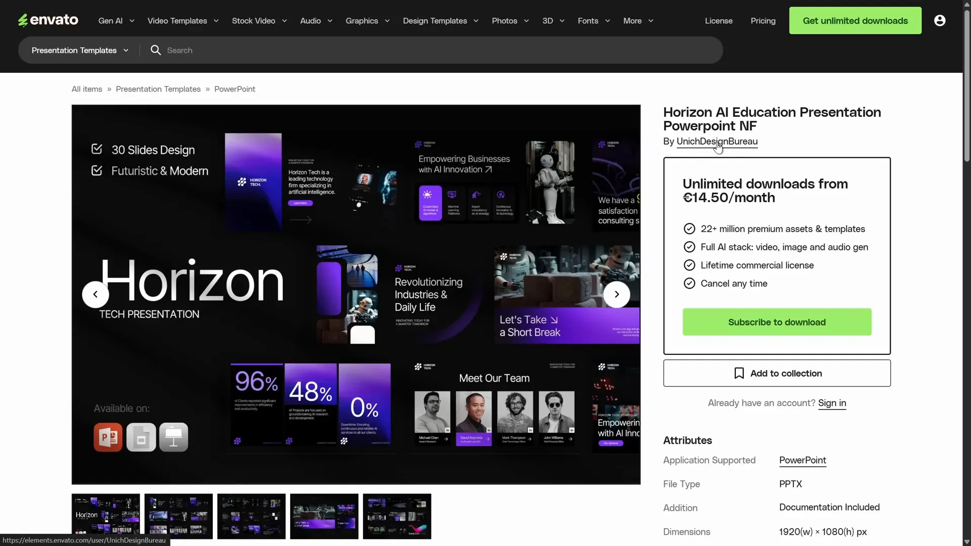Open the License page
Viewport: 971px width, 546px height.
(x=719, y=21)
